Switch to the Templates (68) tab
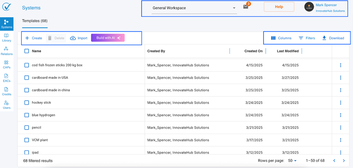353x168 pixels. [x=35, y=21]
